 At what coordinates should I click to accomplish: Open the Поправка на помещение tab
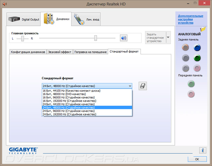(x=90, y=52)
